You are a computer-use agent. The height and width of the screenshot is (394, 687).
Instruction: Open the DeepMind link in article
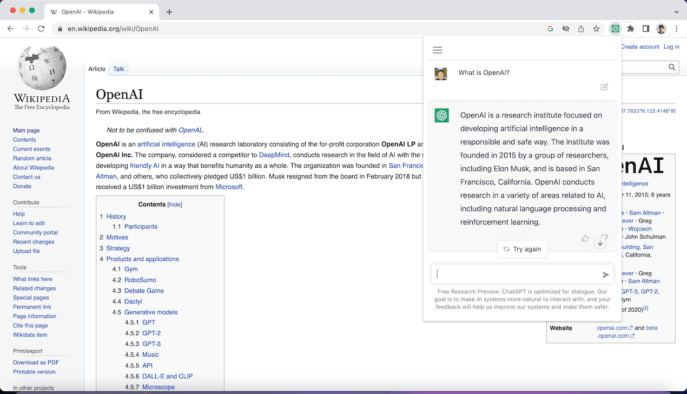point(275,155)
